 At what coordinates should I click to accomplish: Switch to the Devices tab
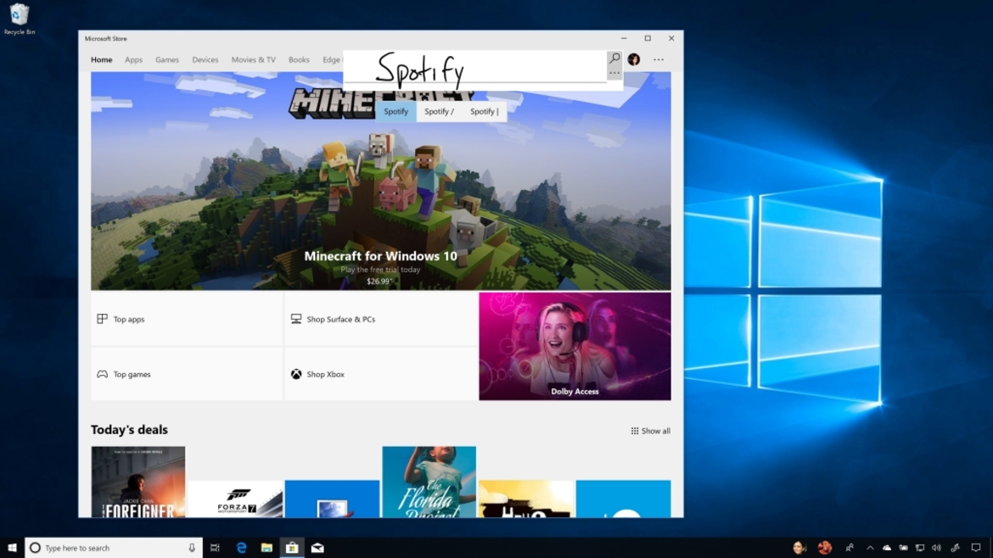pos(205,59)
